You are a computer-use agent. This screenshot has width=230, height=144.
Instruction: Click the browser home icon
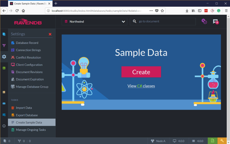(x=23, y=11)
